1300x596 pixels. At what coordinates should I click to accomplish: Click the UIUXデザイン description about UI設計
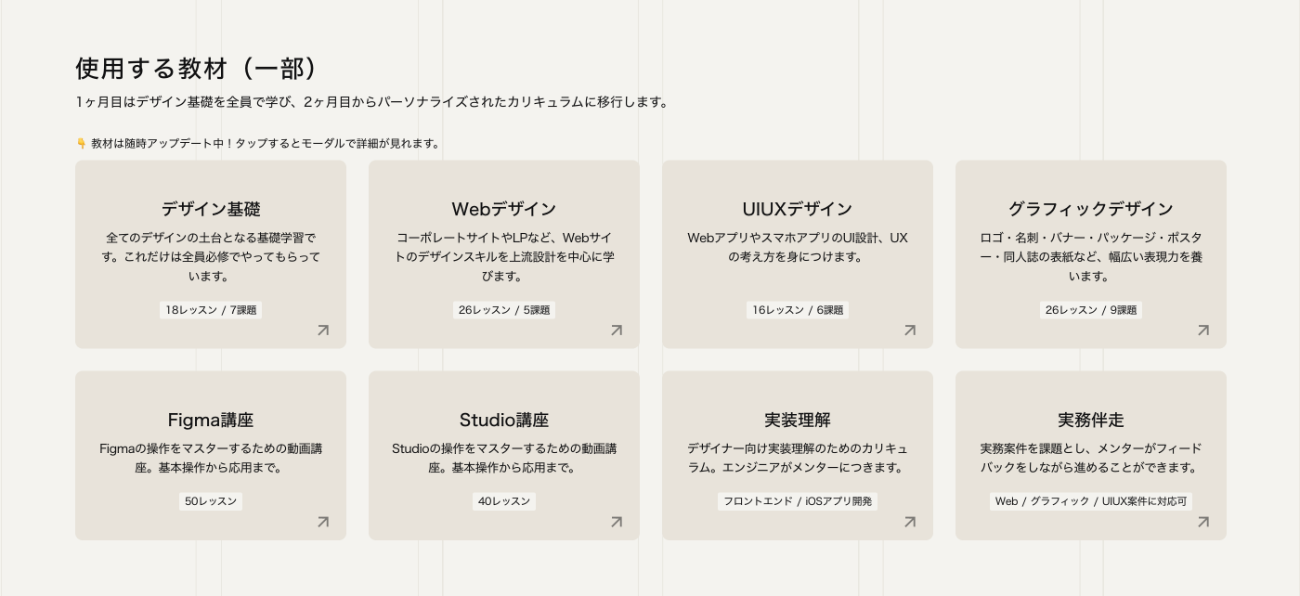pyautogui.click(x=798, y=247)
